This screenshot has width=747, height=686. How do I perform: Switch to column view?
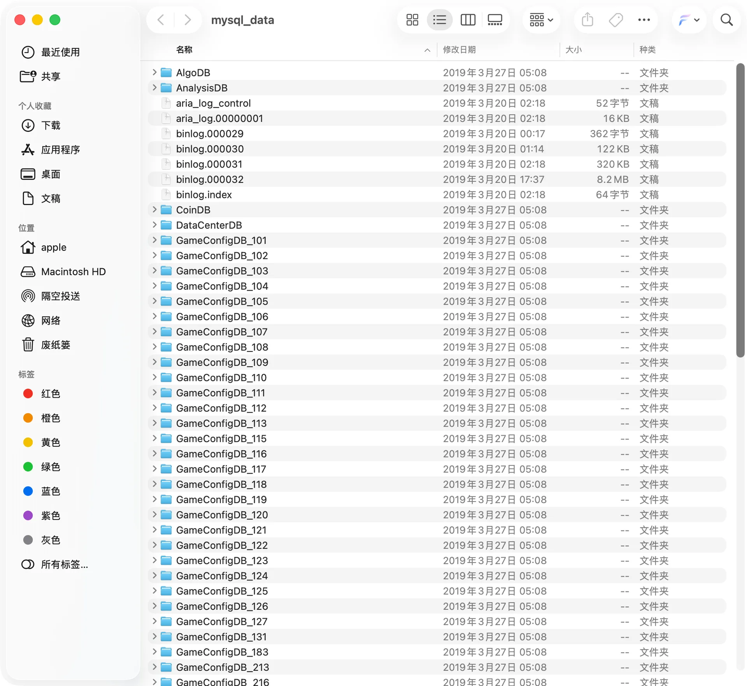(x=468, y=20)
